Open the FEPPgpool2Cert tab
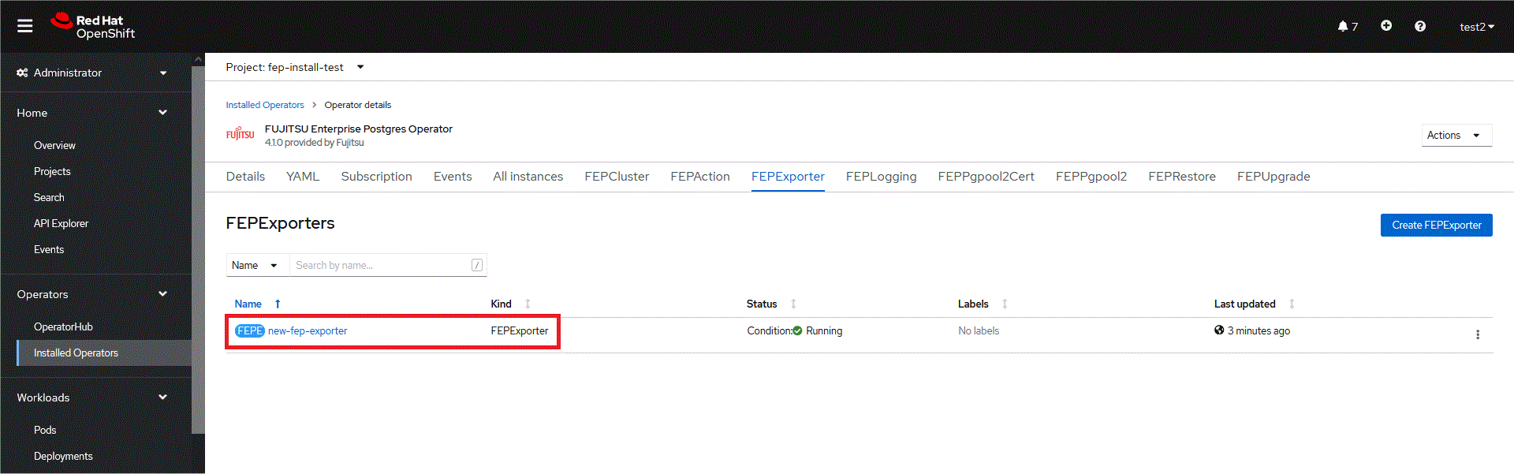 986,177
